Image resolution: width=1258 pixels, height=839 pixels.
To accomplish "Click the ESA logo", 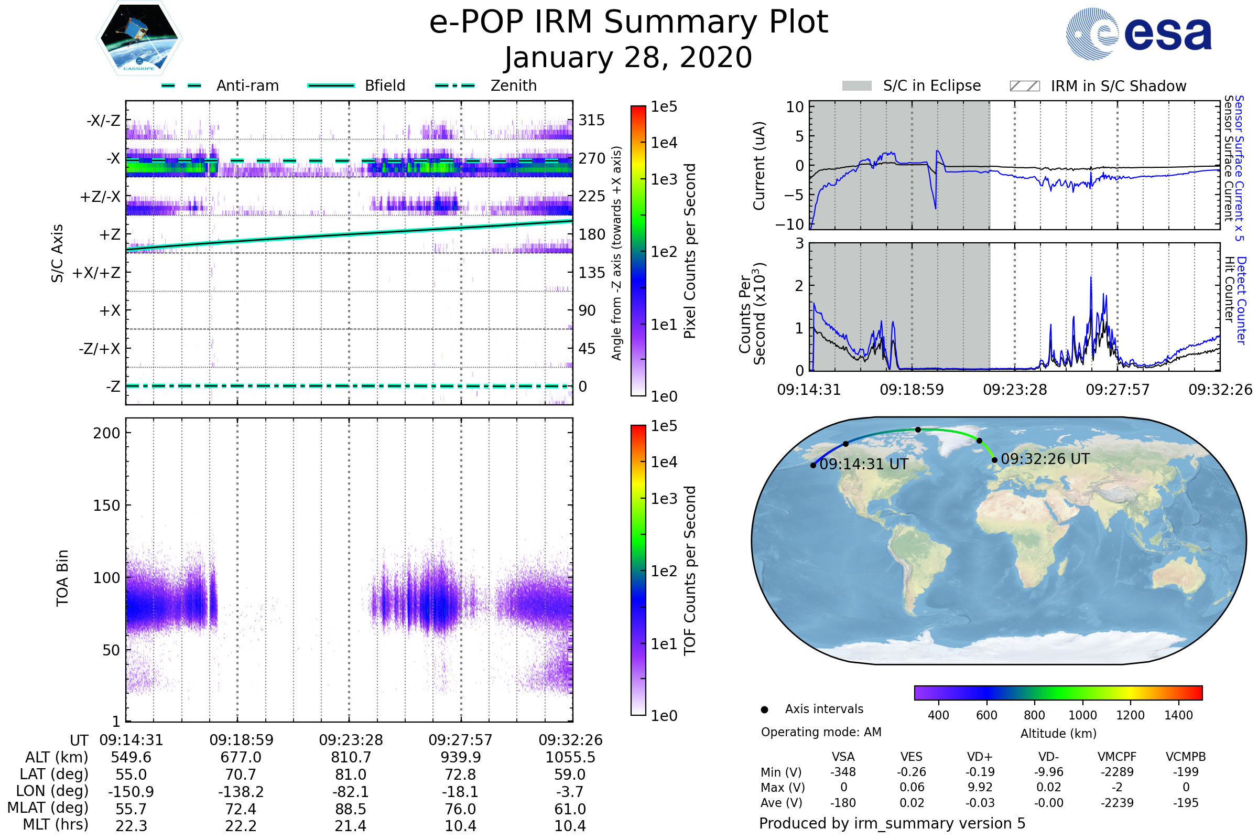I will click(1139, 33).
